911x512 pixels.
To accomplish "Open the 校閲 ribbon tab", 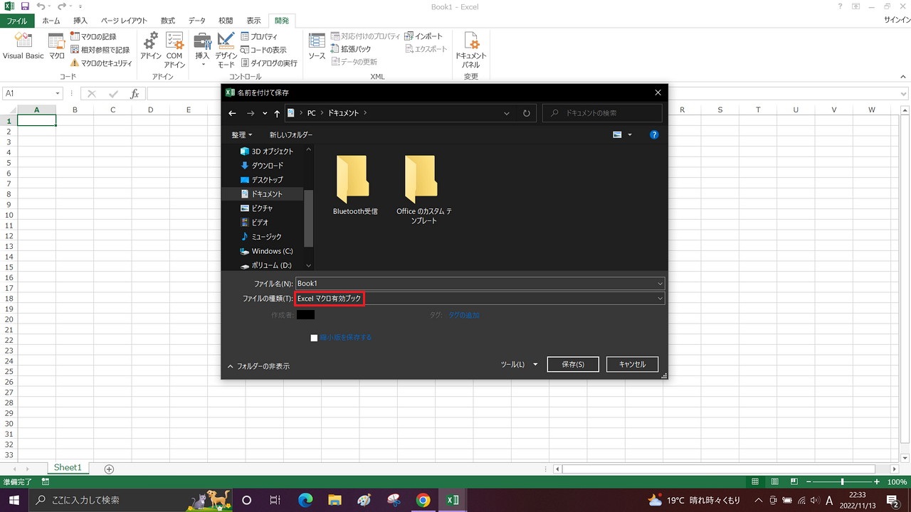I will [x=226, y=21].
